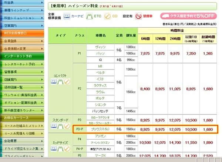The width and height of the screenshot is (222, 162).
Task: Click the ETC icon under コンパクト type
Action: [60, 82]
